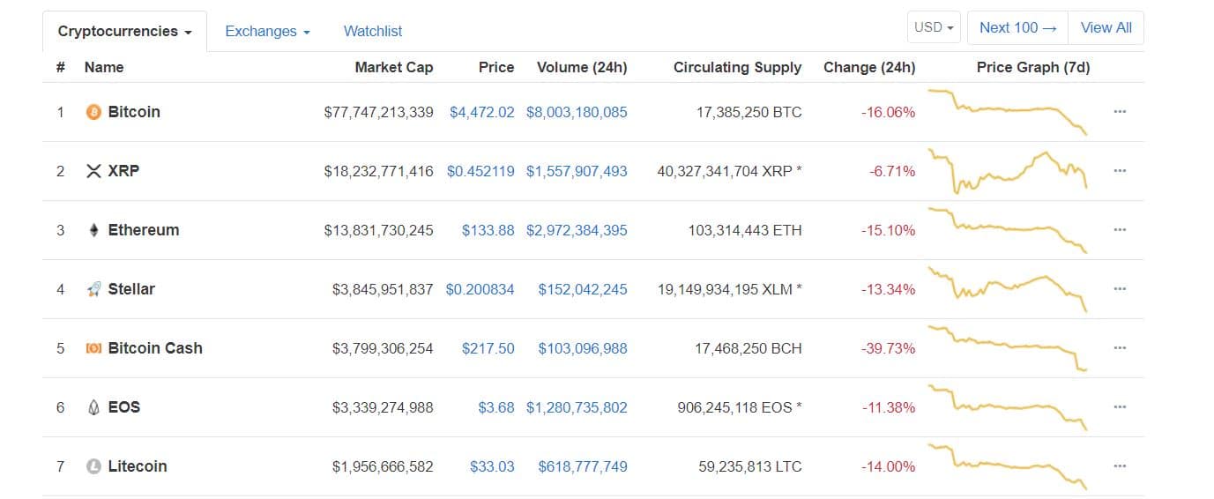Open the USD currency selector
Viewport: 1214px width, 499px height.
pyautogui.click(x=934, y=27)
